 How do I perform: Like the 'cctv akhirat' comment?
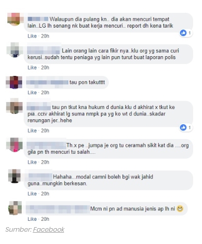click(32, 131)
